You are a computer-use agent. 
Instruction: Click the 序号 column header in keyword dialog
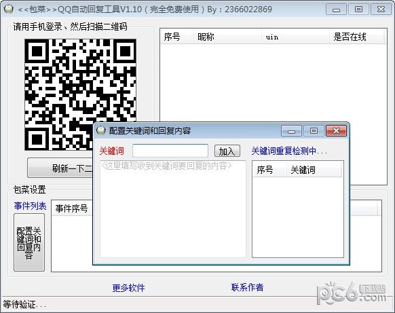(x=269, y=170)
